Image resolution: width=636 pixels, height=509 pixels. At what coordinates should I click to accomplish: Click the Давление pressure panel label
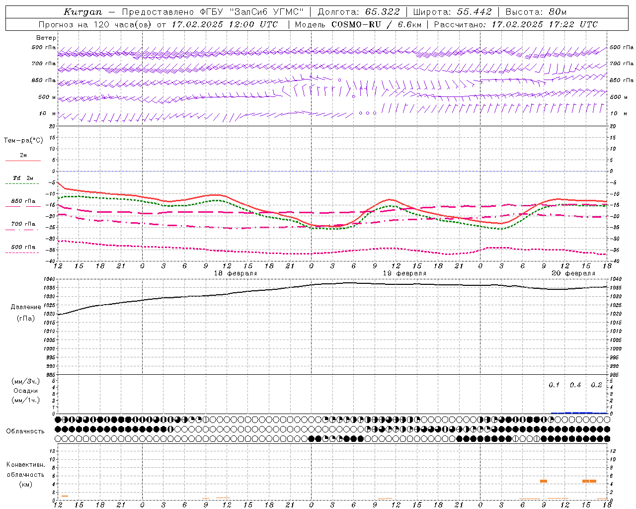pos(26,307)
